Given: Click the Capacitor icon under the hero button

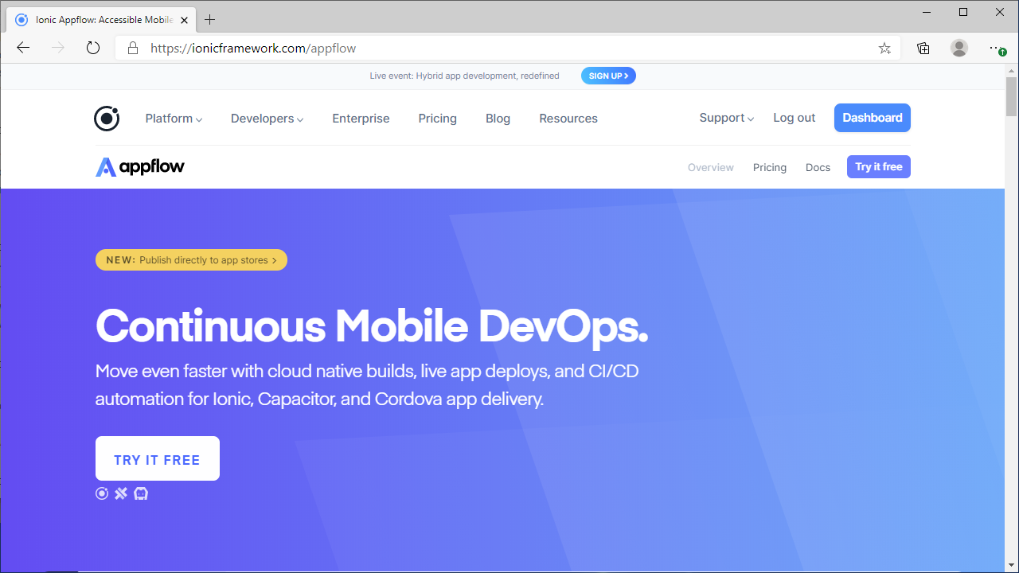Looking at the screenshot, I should pos(121,493).
